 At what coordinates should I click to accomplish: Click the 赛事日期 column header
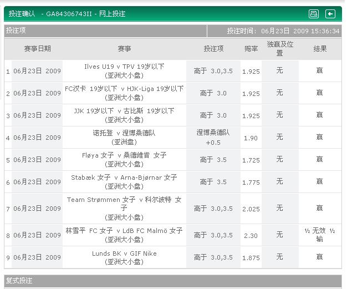click(38, 48)
